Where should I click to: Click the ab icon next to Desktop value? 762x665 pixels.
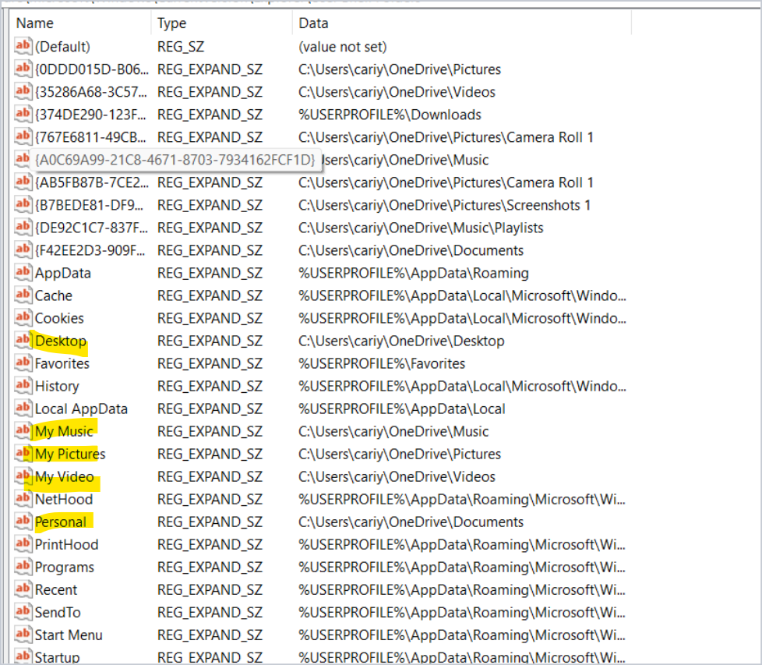point(23,341)
